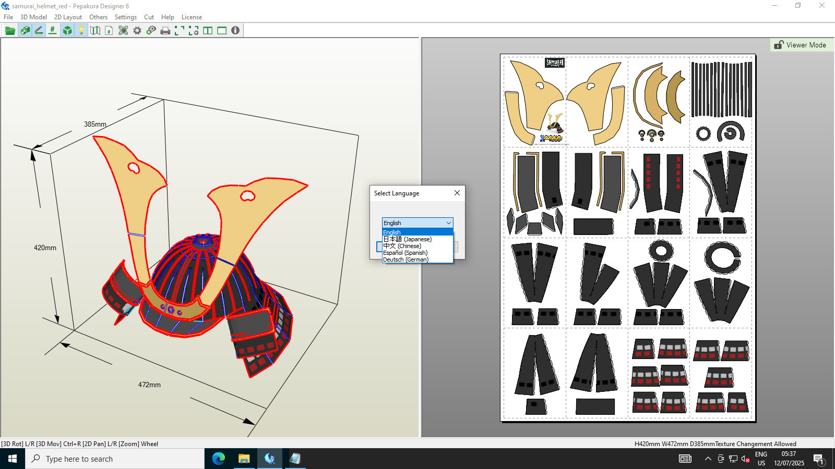
Task: Toggle the light bulb lighting button
Action: pyautogui.click(x=81, y=31)
